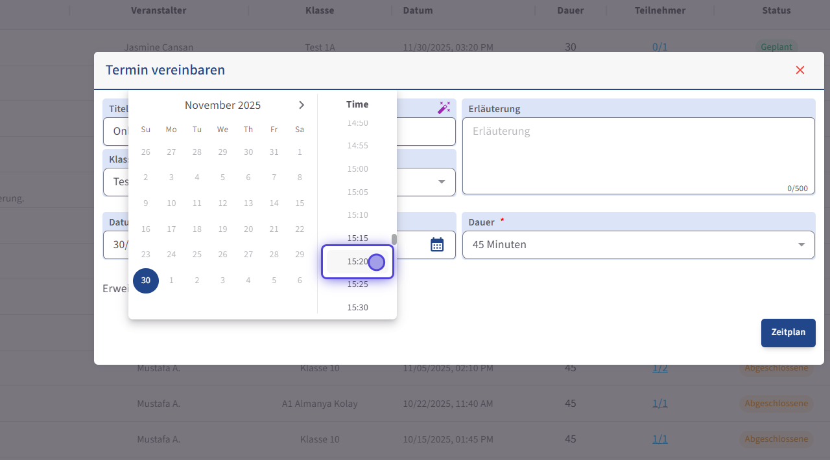The image size is (830, 460).
Task: Expand the Dauer dropdown showing 45 Minuten
Action: pyautogui.click(x=801, y=245)
